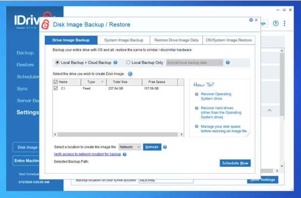Image resolution: width=301 pixels, height=198 pixels.
Task: Open Backup in the sidebar
Action: pos(25,53)
